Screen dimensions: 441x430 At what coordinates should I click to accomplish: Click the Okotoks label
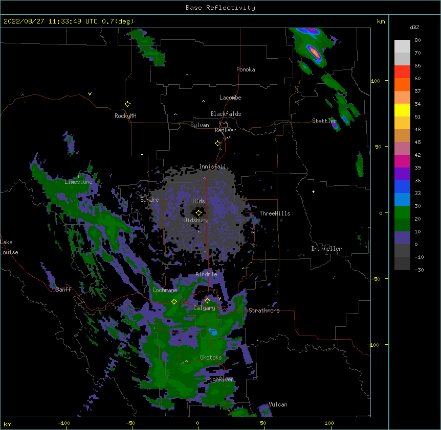(x=211, y=357)
